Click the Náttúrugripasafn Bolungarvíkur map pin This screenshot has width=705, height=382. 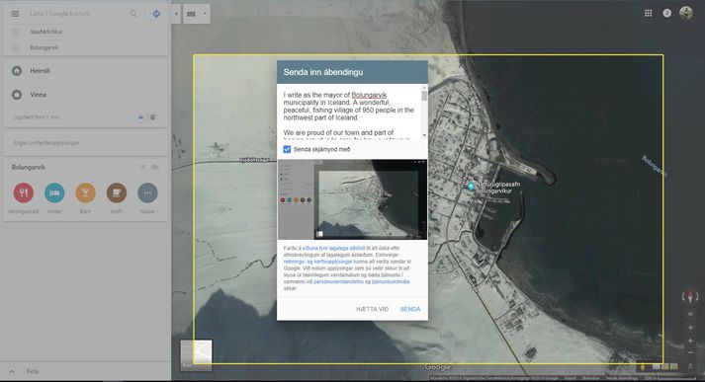[471, 186]
